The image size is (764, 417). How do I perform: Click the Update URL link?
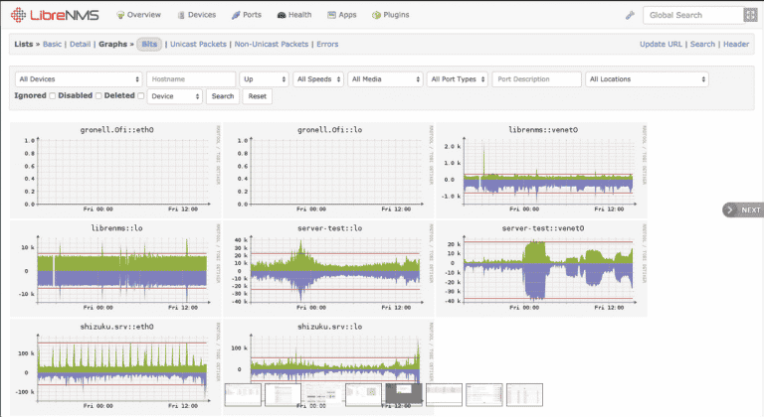coord(662,45)
